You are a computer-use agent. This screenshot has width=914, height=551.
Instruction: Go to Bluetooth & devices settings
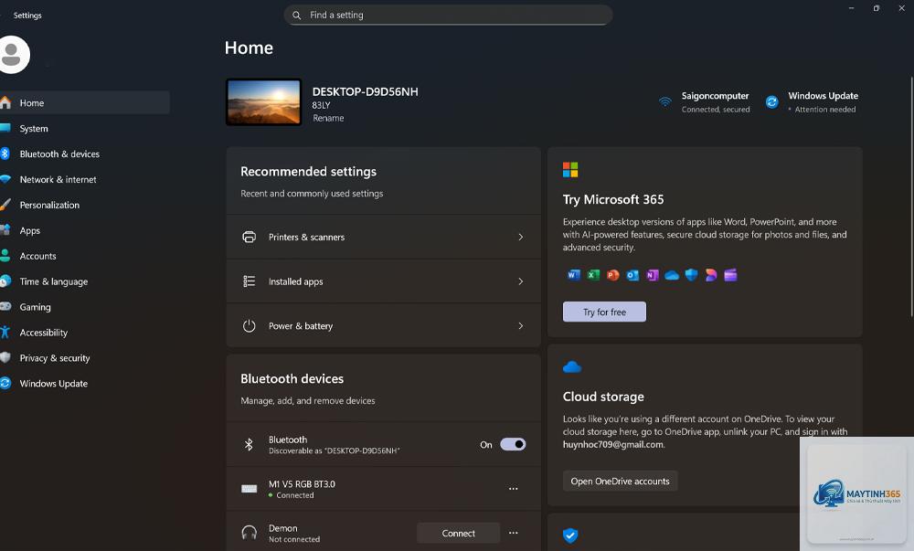point(84,154)
